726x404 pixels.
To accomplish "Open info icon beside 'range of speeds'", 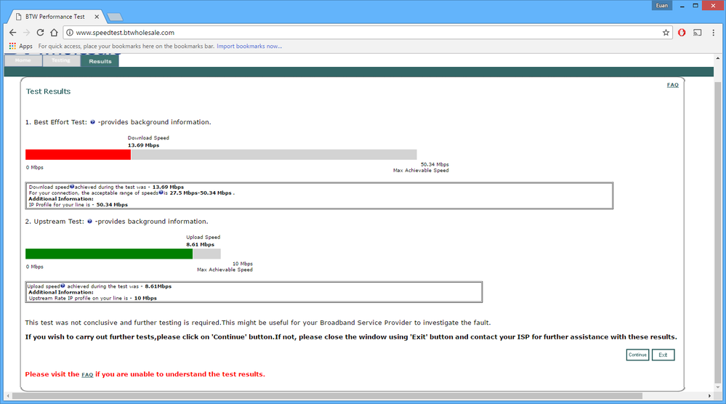I will point(161,193).
